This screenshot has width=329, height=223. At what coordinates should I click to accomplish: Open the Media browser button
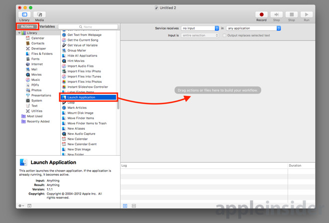(x=39, y=14)
